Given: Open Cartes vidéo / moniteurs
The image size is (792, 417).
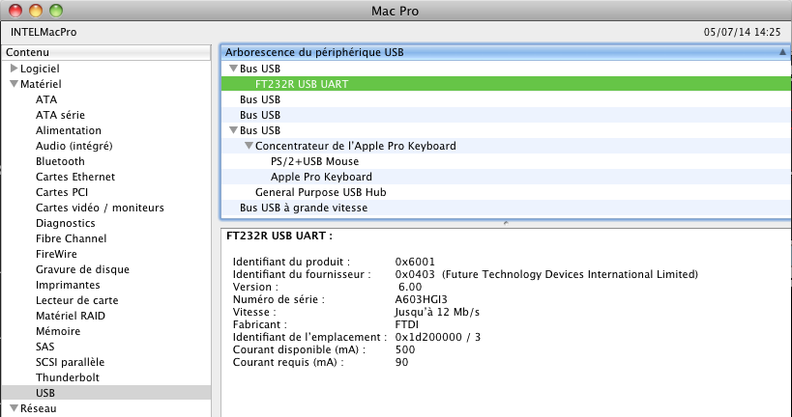Looking at the screenshot, I should tap(100, 208).
